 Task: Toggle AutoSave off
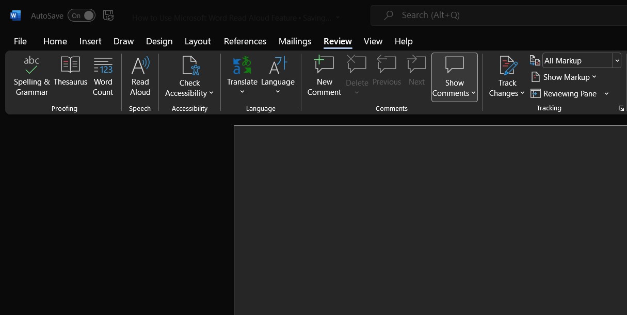tap(81, 15)
